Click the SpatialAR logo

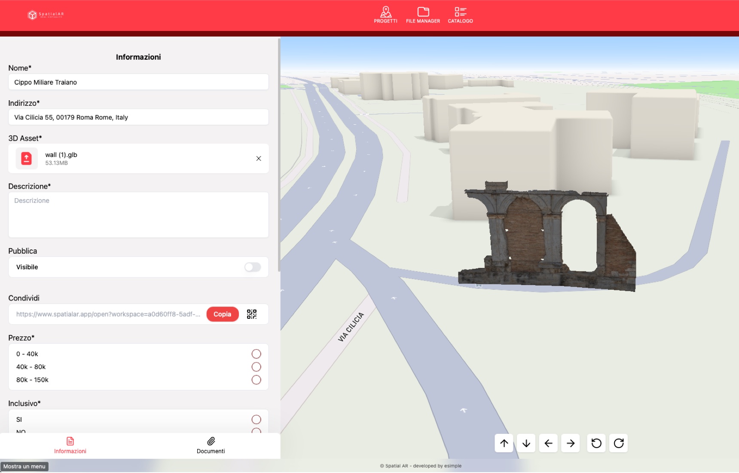click(46, 15)
